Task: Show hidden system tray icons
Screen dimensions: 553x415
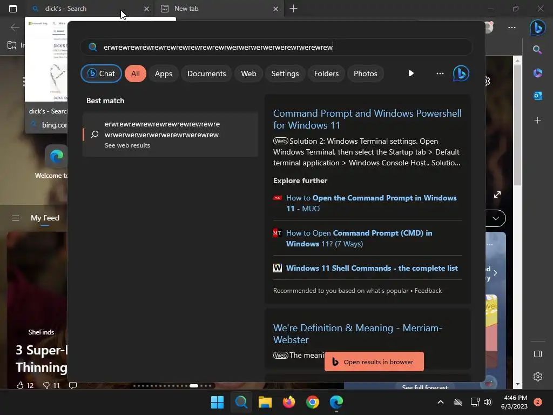Action: pos(441,402)
